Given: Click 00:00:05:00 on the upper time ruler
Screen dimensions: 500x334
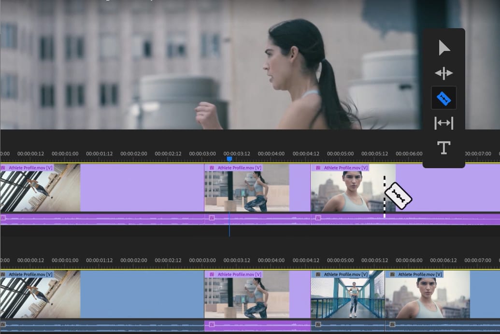Looking at the screenshot, I should (x=340, y=154).
